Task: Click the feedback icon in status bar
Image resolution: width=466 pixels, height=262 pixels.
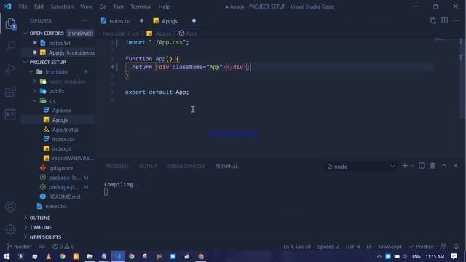Action: click(443, 247)
